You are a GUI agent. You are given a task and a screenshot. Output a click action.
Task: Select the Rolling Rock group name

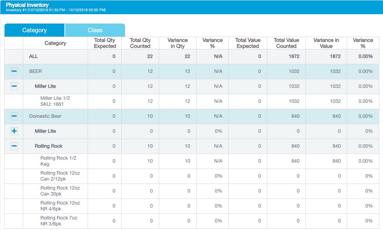click(x=49, y=146)
